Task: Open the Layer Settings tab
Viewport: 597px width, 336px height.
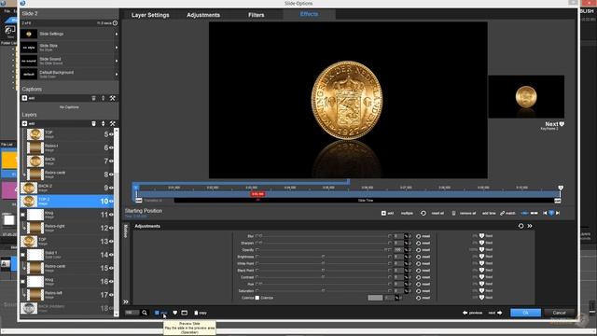Action: pos(150,15)
